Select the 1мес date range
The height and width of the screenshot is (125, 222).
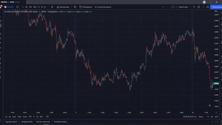pos(14,117)
